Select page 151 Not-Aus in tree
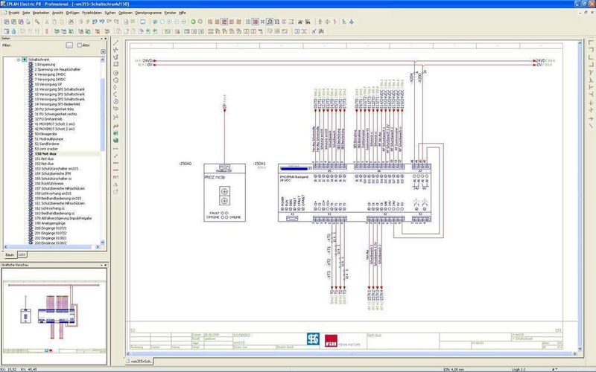Viewport: 596px width, 372px height. tap(44, 158)
